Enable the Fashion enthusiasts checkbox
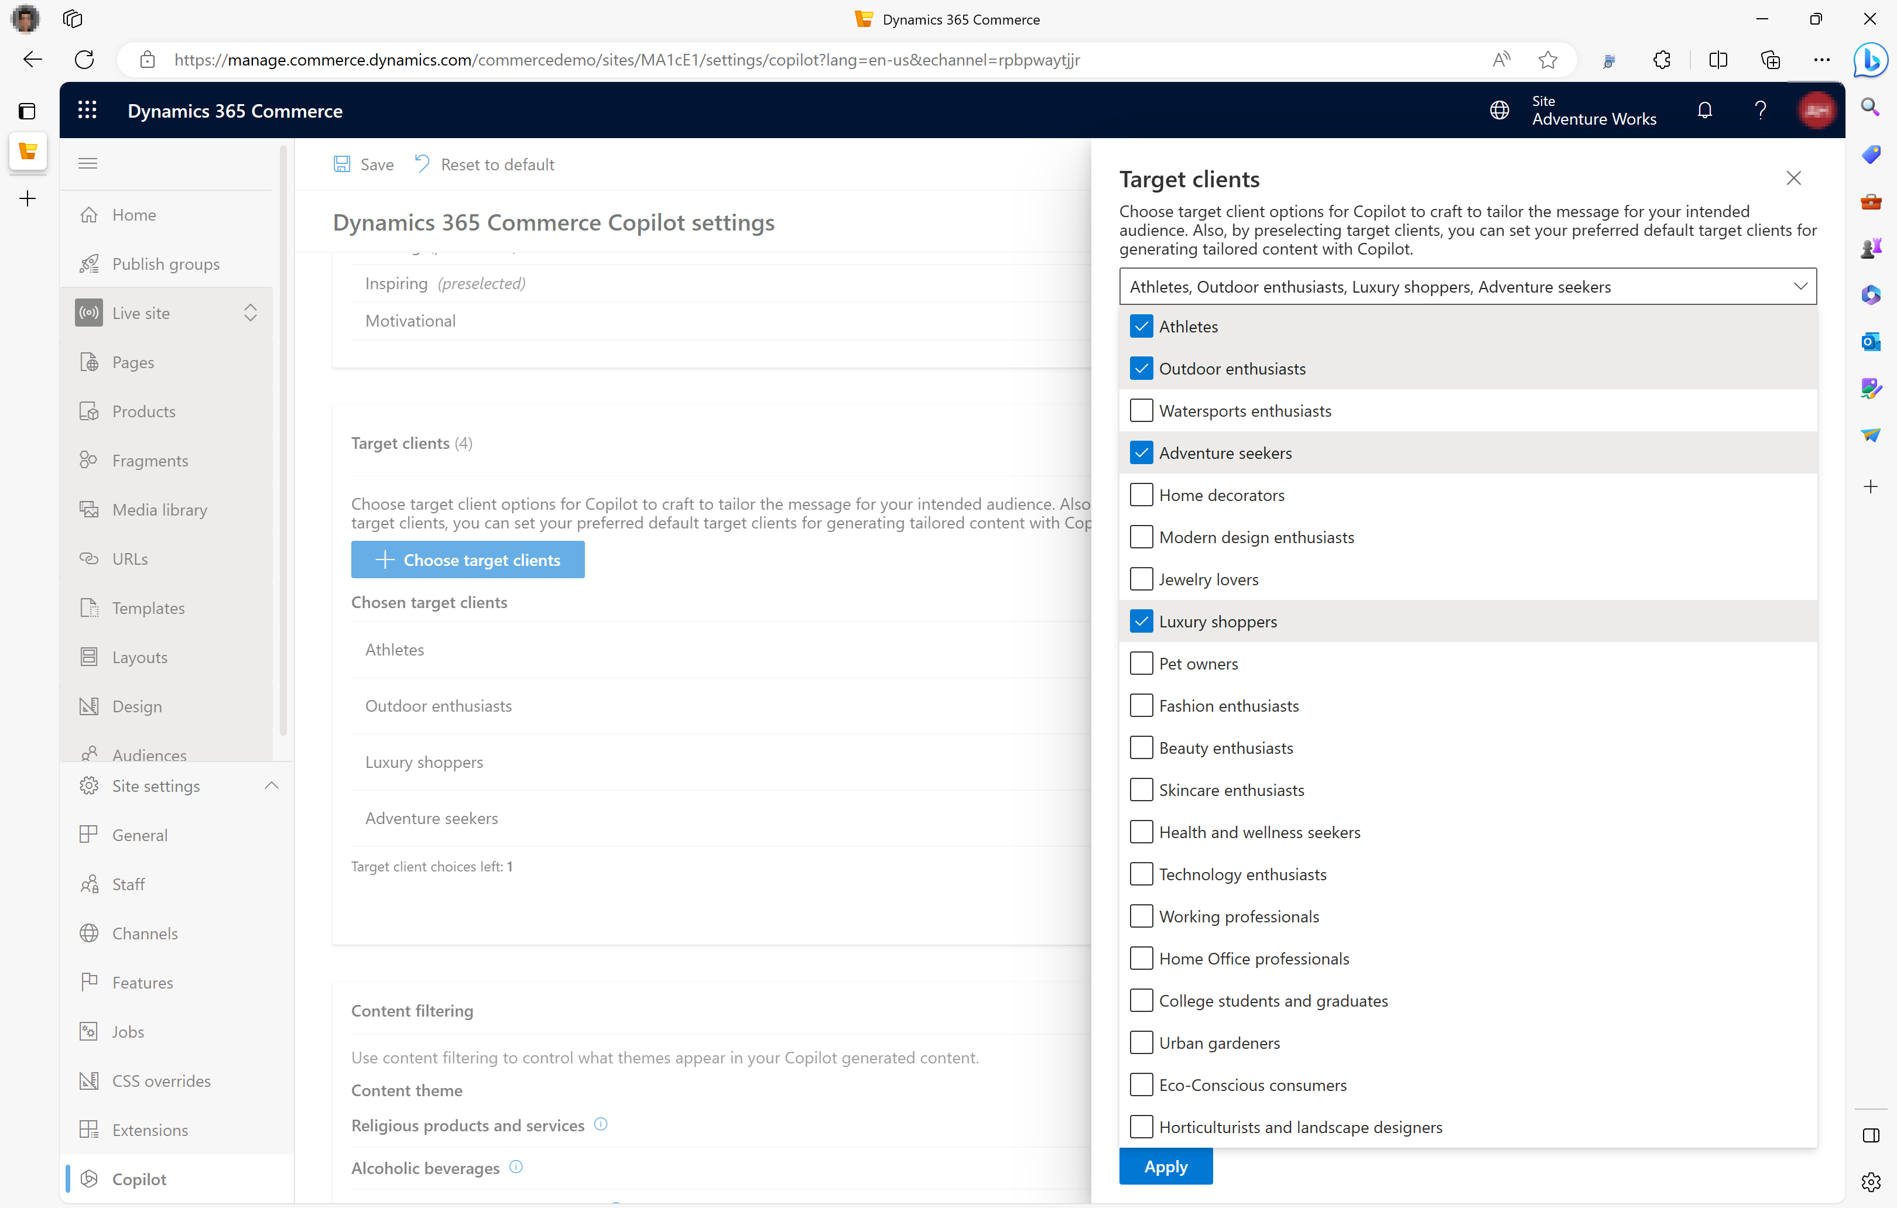Screen dimensions: 1897x1208 (1141, 705)
